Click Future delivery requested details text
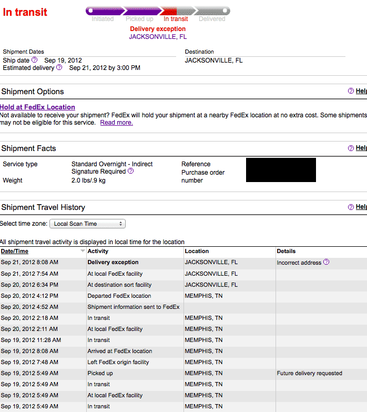 click(x=310, y=373)
